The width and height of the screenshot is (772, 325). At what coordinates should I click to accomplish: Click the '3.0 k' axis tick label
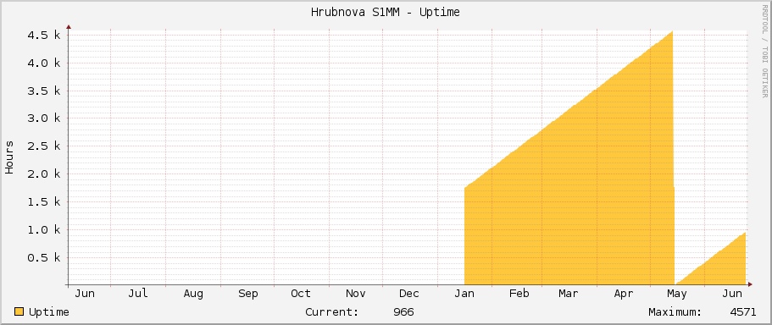click(44, 118)
